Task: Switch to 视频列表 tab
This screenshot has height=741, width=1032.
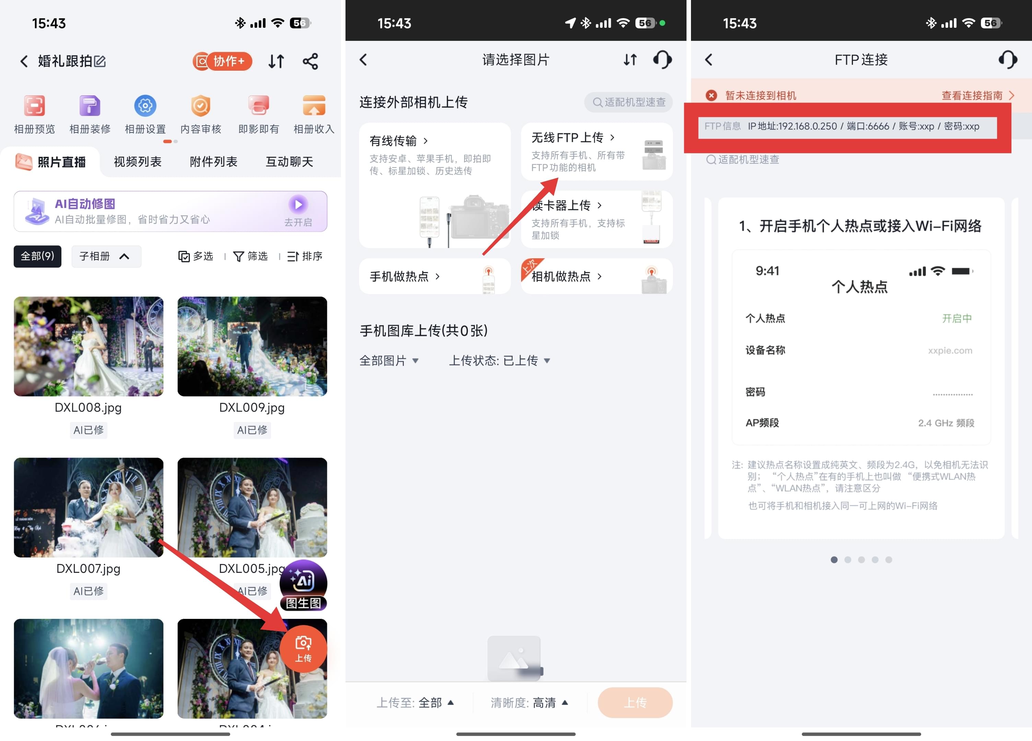Action: pyautogui.click(x=138, y=162)
